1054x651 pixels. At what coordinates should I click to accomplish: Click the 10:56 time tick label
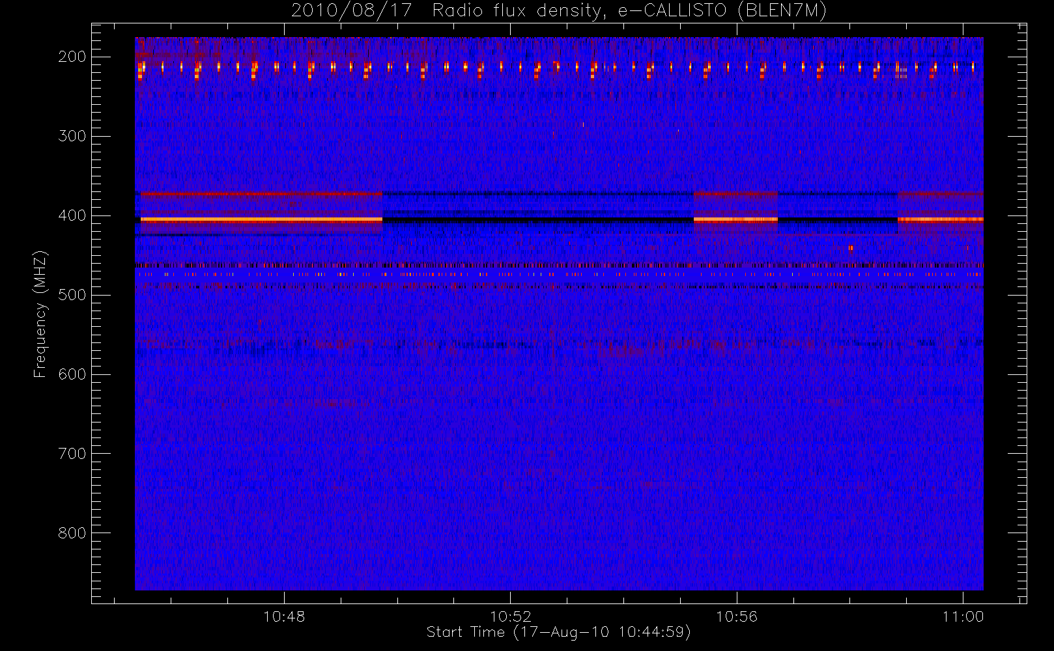[x=737, y=616]
